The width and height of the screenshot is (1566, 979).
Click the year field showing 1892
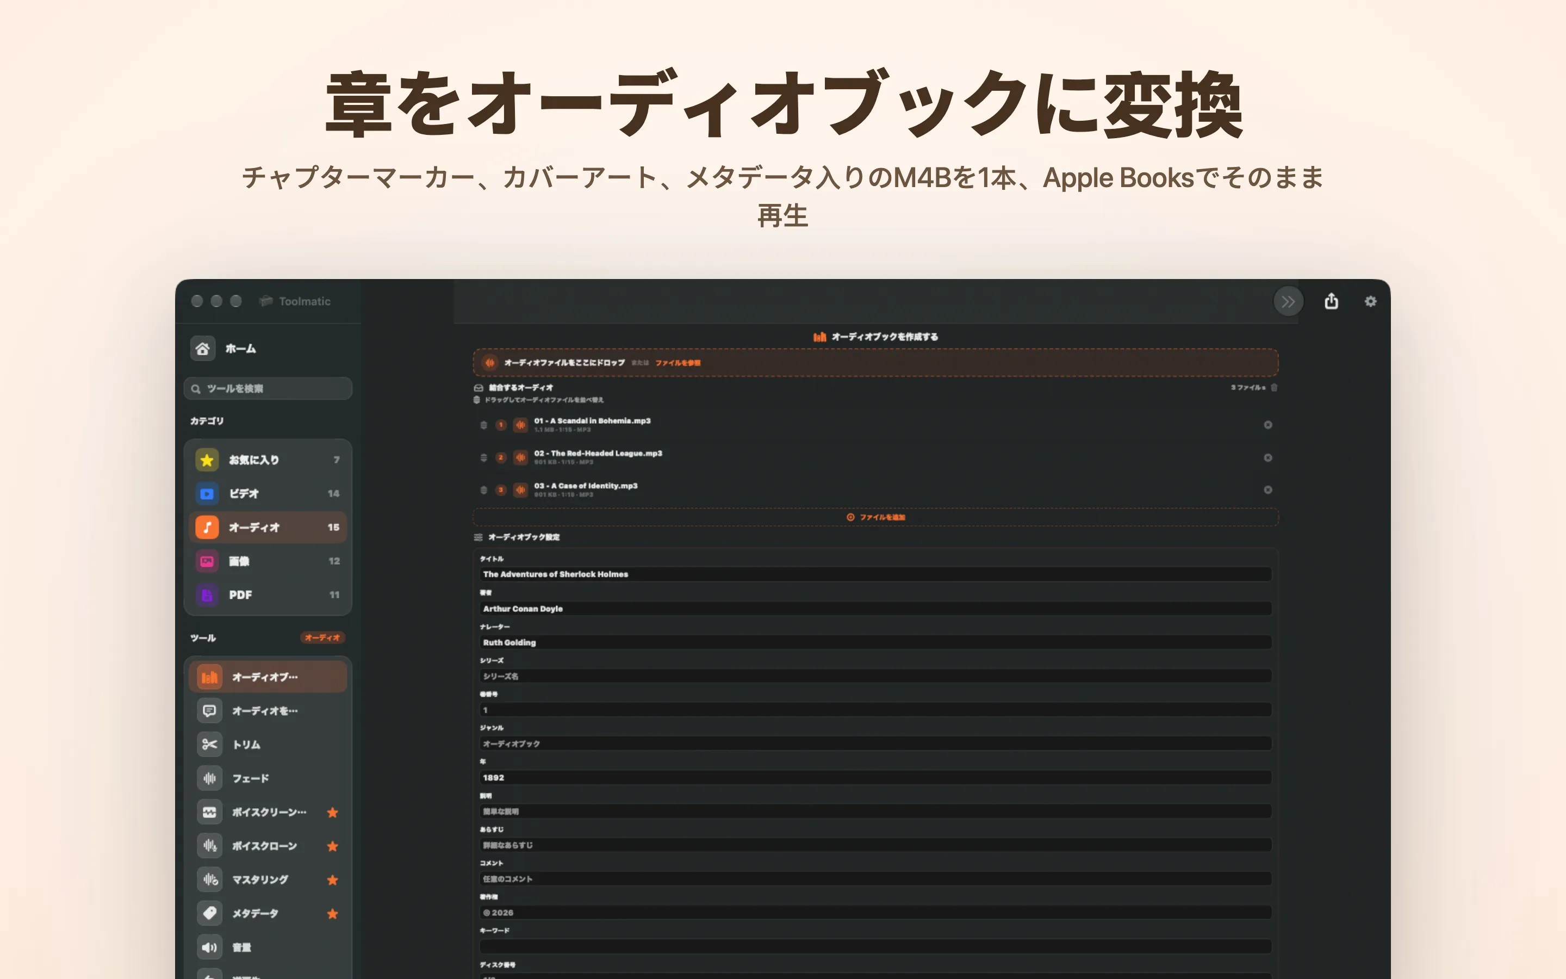(875, 778)
